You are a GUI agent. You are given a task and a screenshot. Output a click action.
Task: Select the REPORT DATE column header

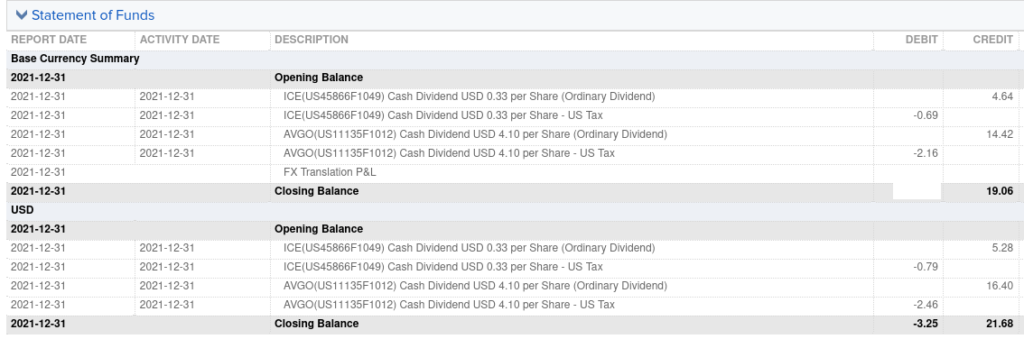pyautogui.click(x=49, y=40)
